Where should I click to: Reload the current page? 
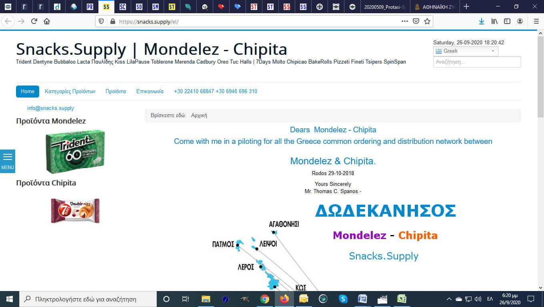[34, 21]
